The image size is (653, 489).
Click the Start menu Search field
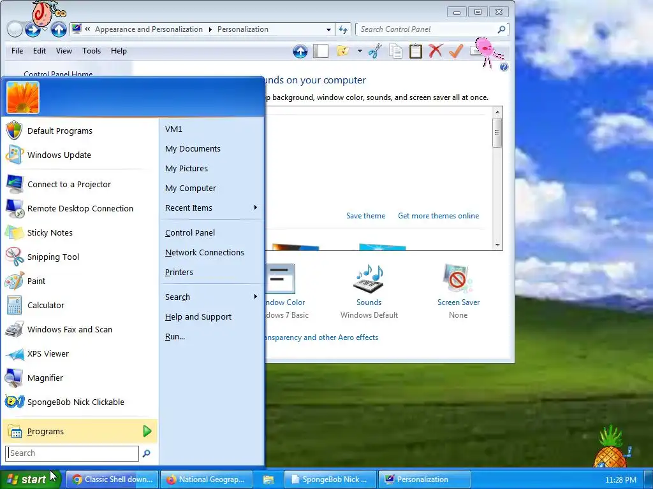72,453
